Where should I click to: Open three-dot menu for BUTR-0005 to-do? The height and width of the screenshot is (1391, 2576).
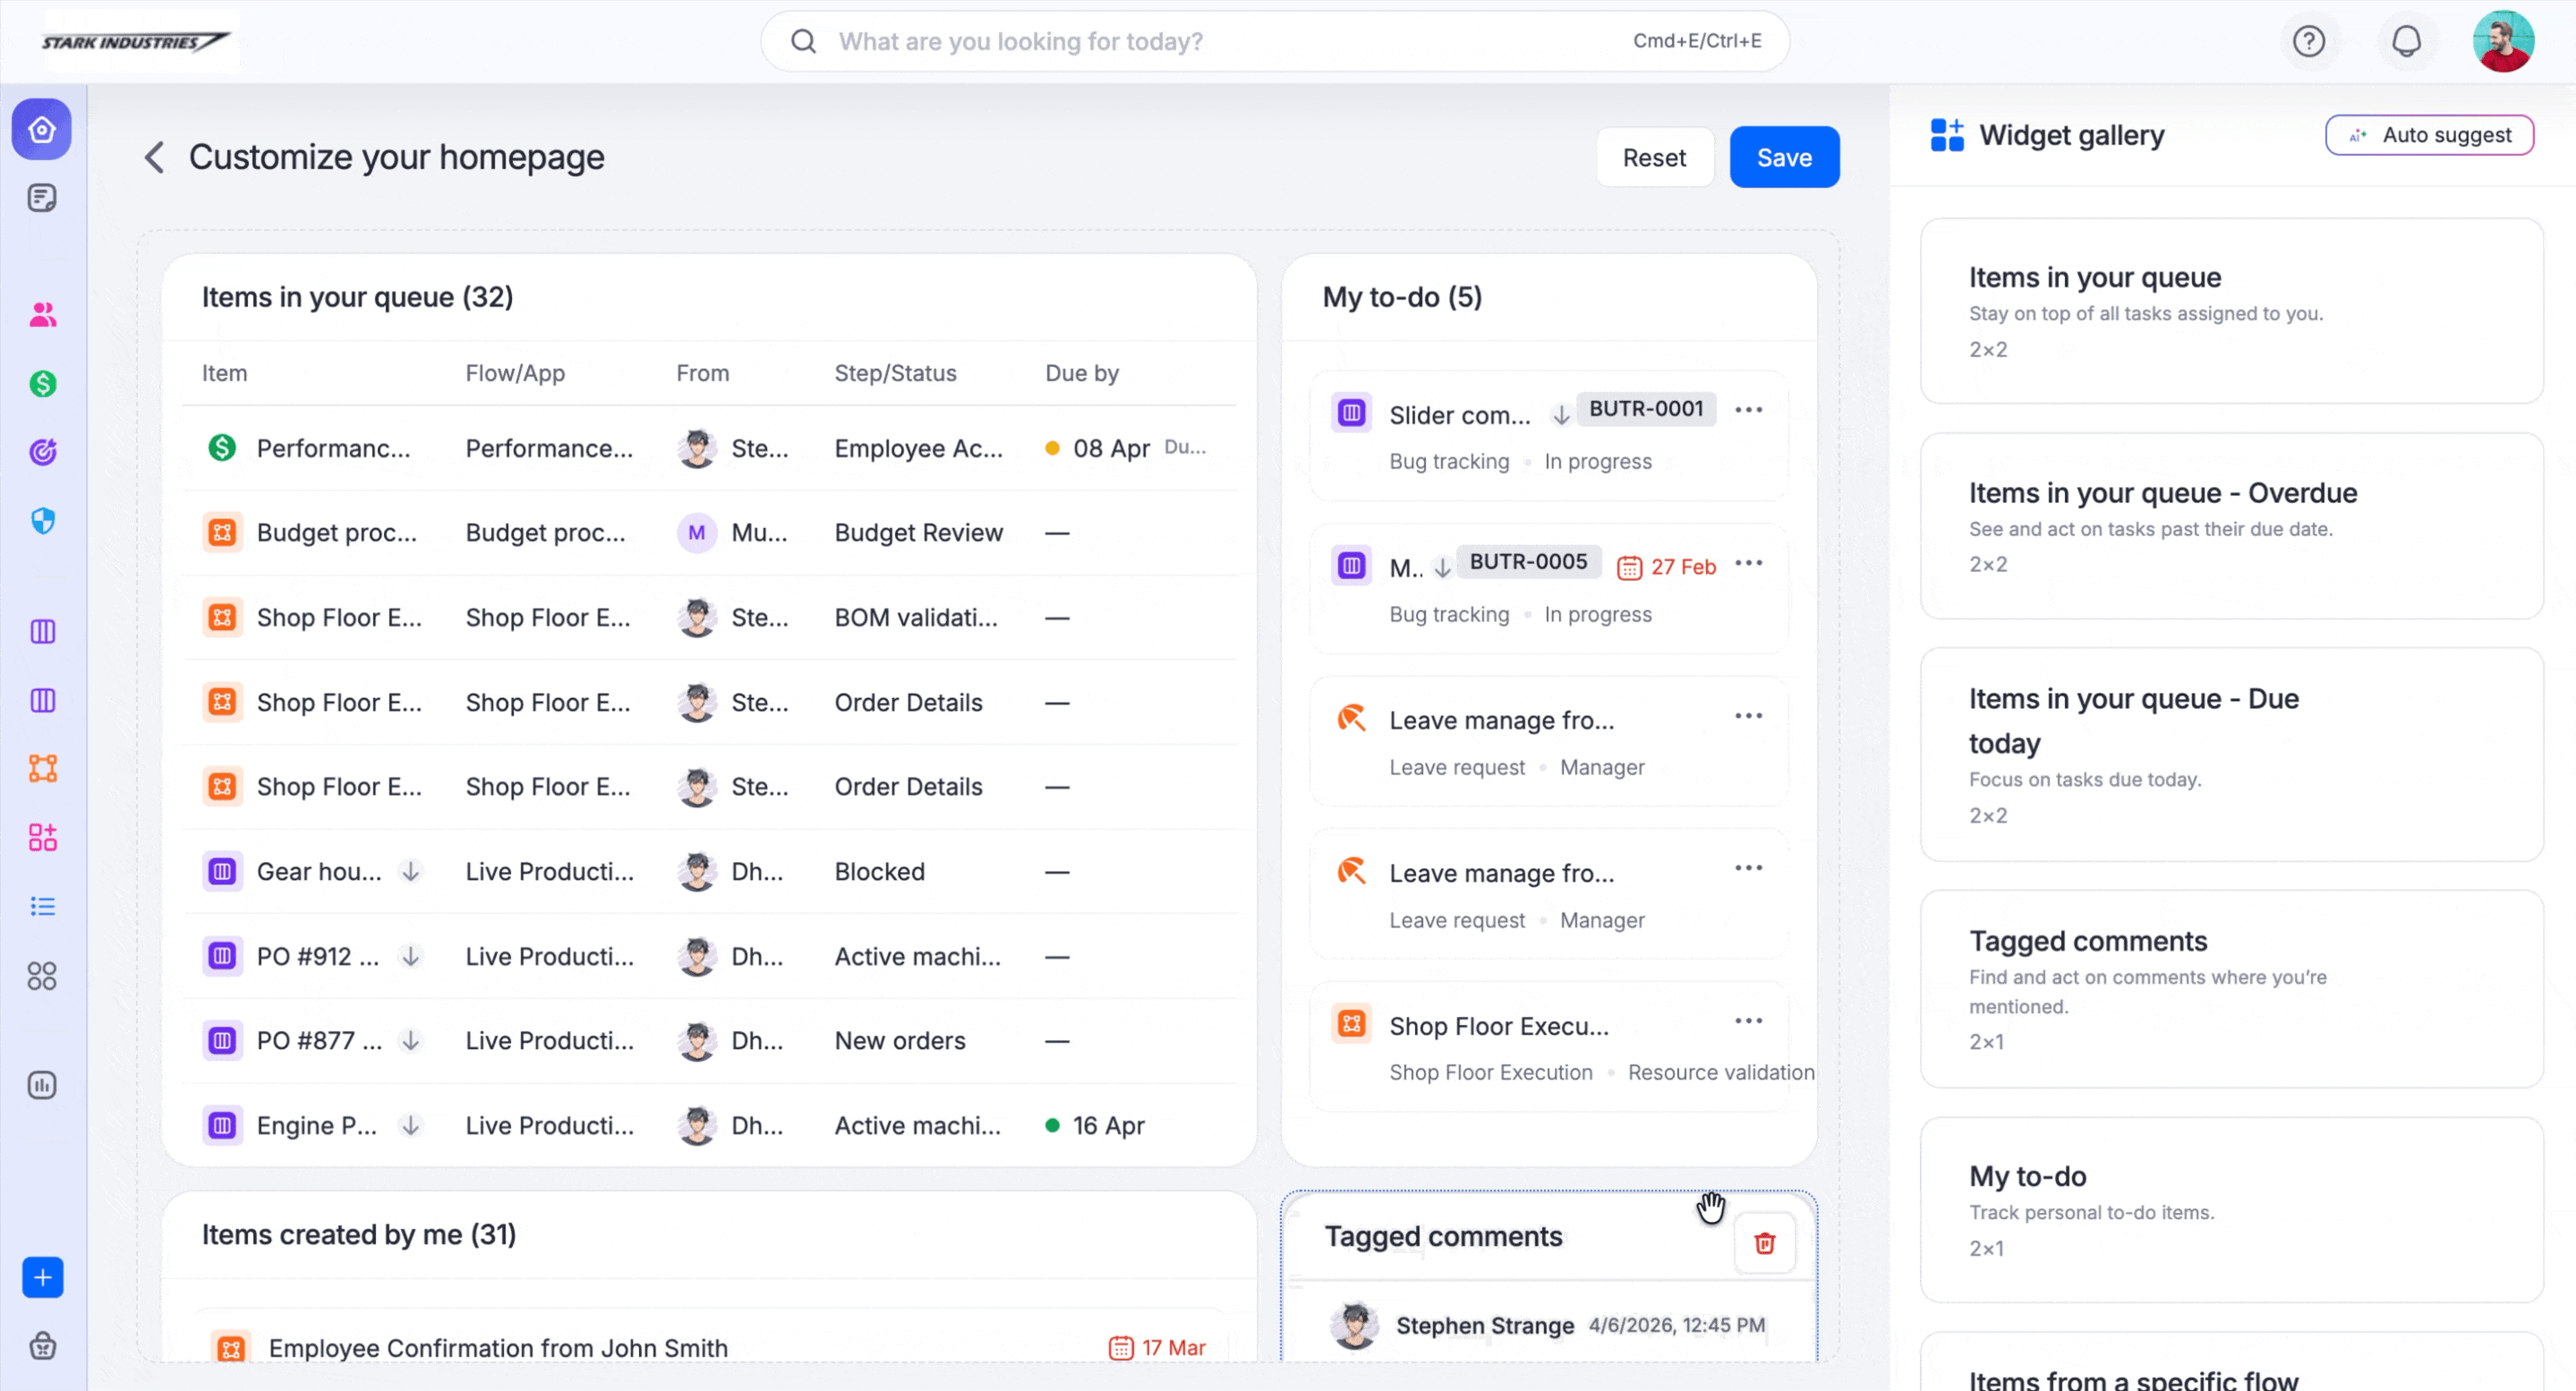[x=1748, y=563]
